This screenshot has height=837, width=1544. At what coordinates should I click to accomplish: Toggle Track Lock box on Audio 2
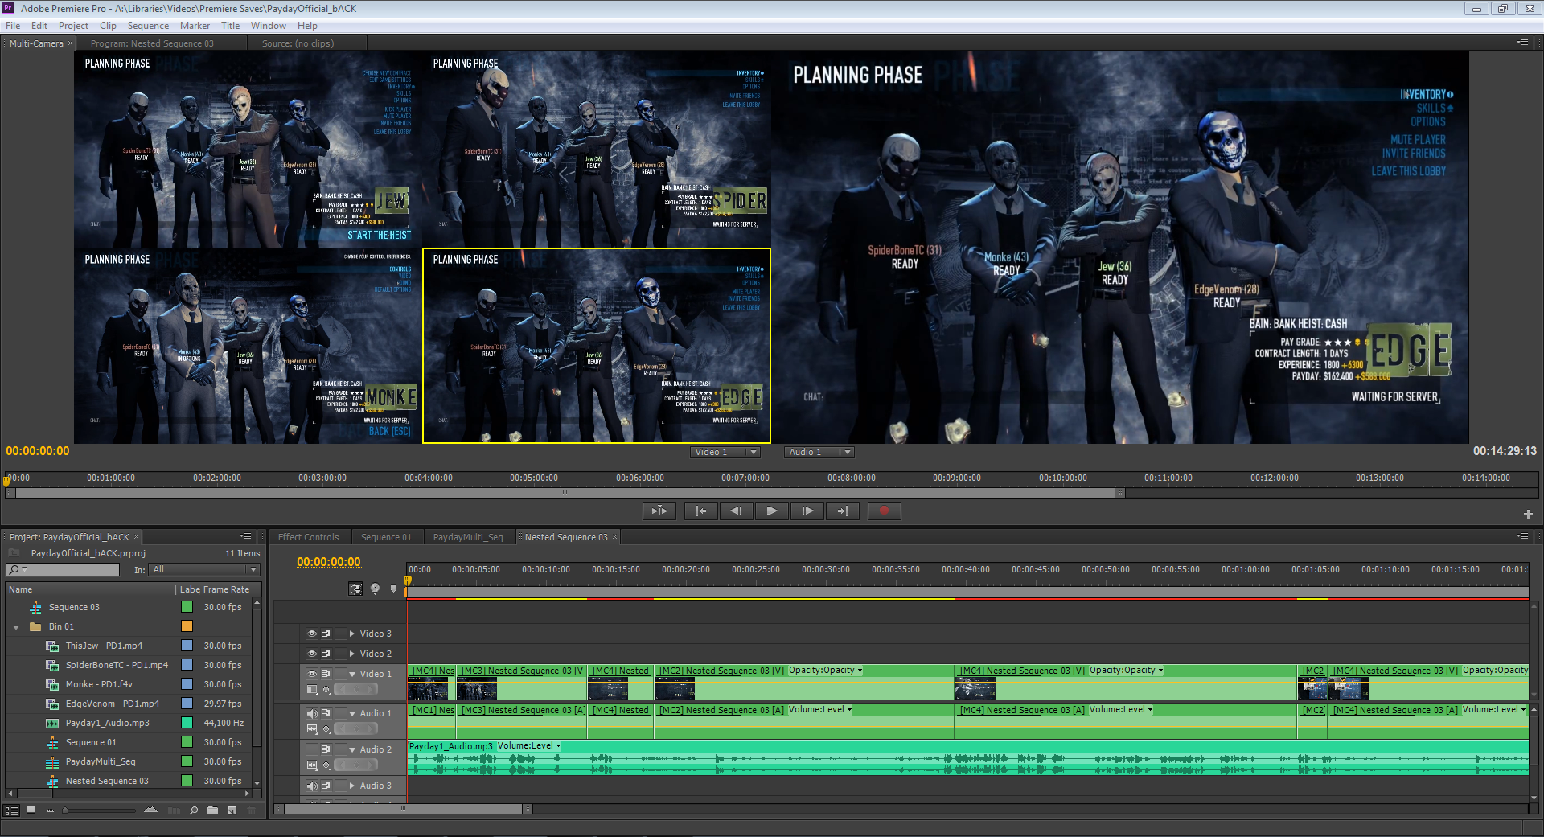pyautogui.click(x=340, y=749)
